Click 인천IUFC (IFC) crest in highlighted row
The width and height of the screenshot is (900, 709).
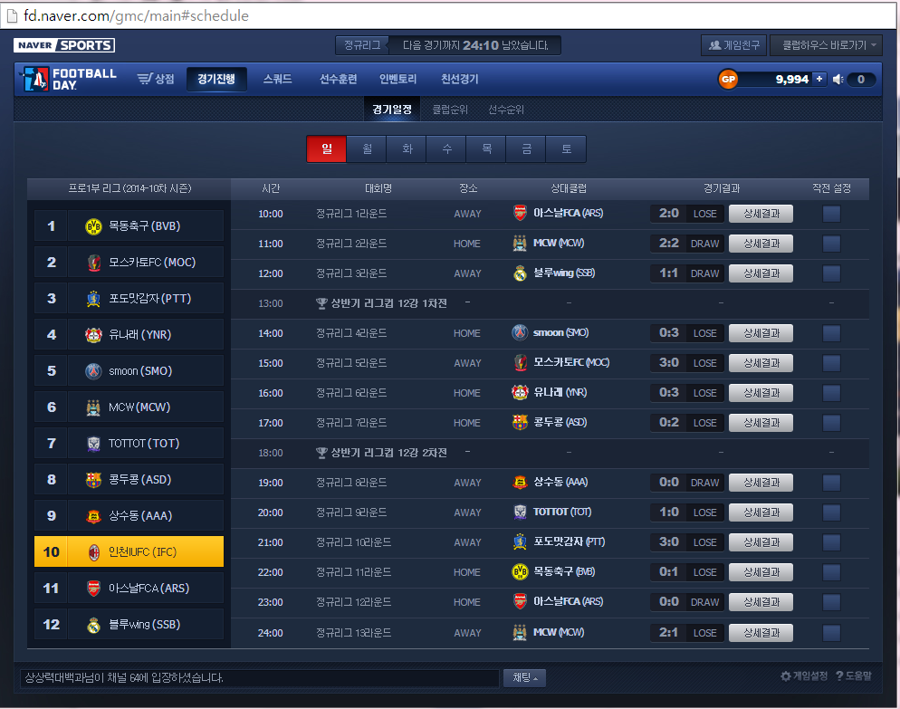(x=93, y=551)
